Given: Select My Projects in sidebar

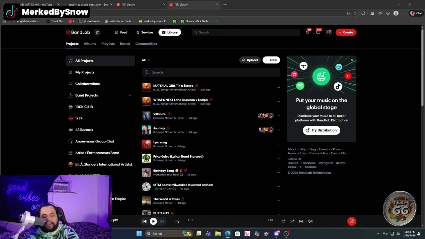Looking at the screenshot, I should pyautogui.click(x=100, y=72).
